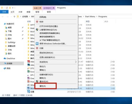Select the OneDrive cloud icon in sidebar
The height and width of the screenshot is (104, 132).
tap(5, 58)
